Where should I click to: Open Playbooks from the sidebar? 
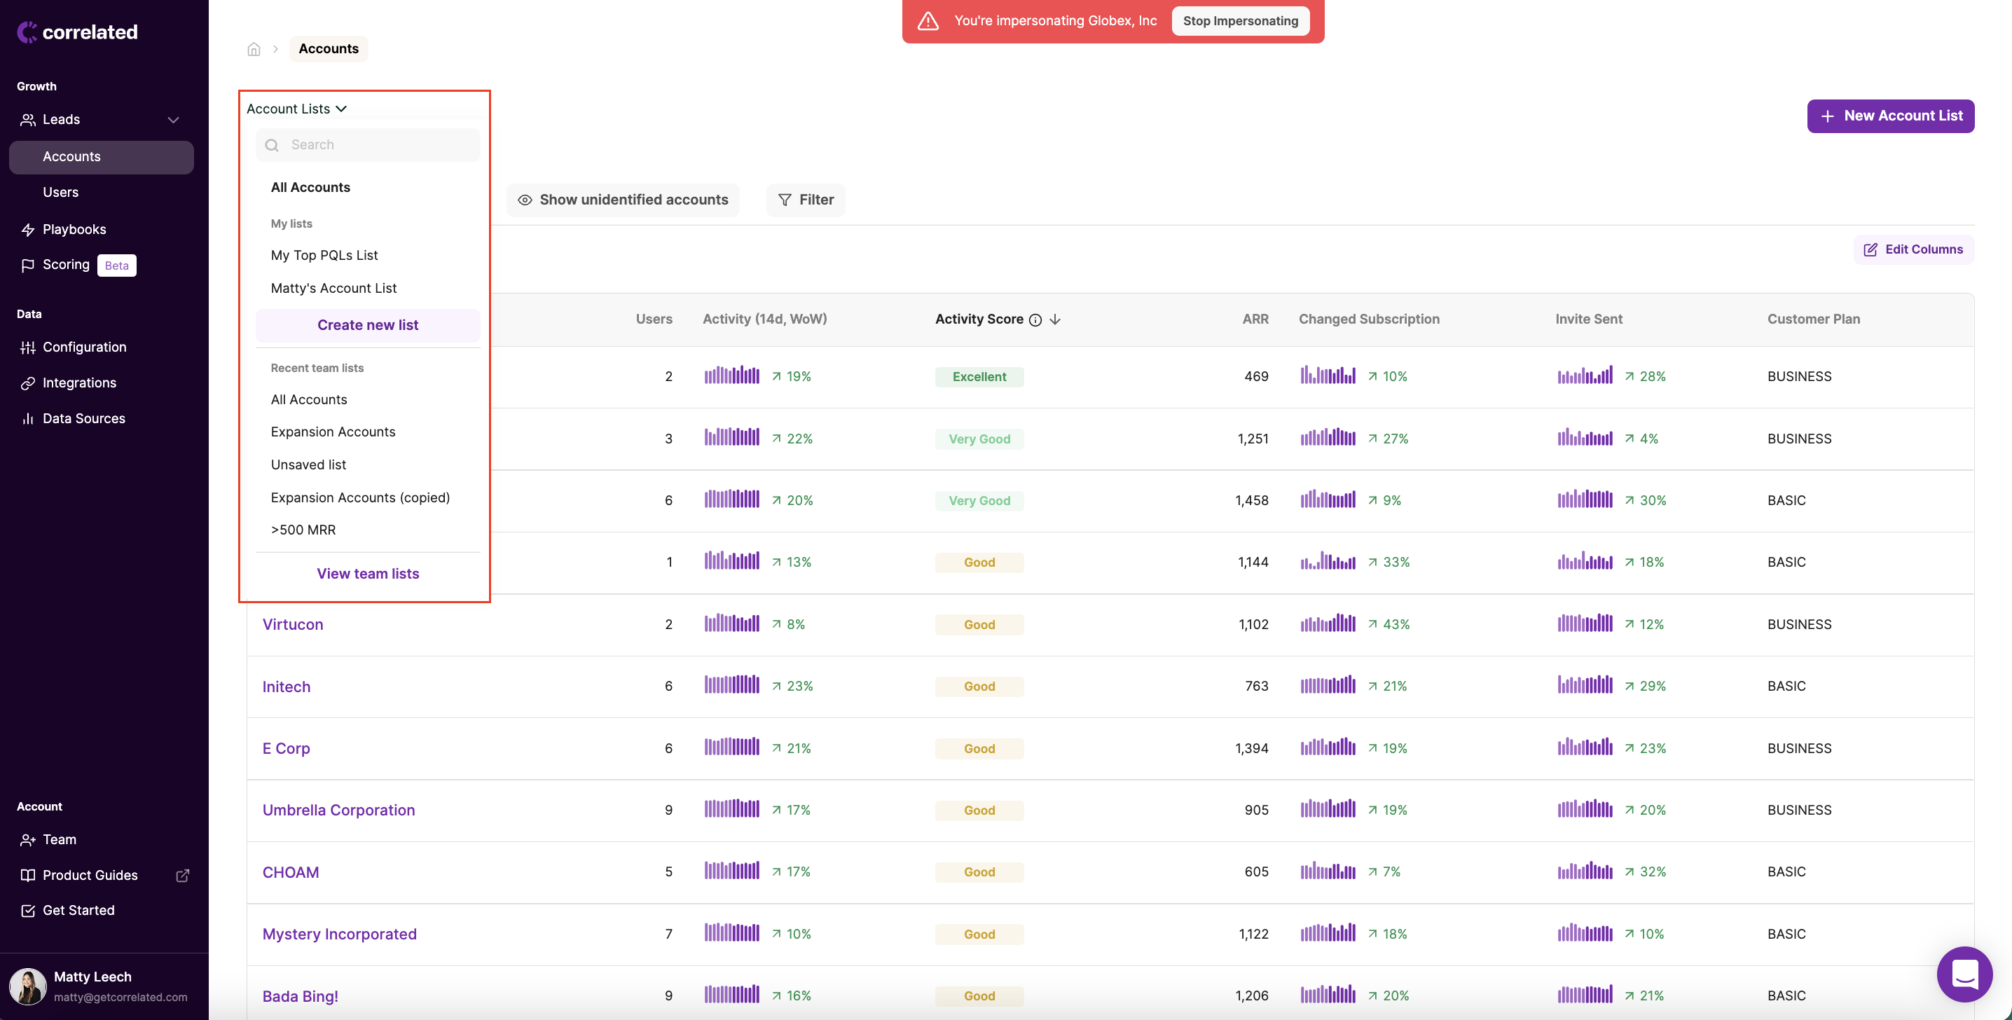click(74, 230)
